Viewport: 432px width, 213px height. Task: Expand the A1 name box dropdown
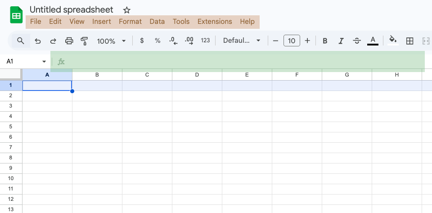pyautogui.click(x=44, y=62)
